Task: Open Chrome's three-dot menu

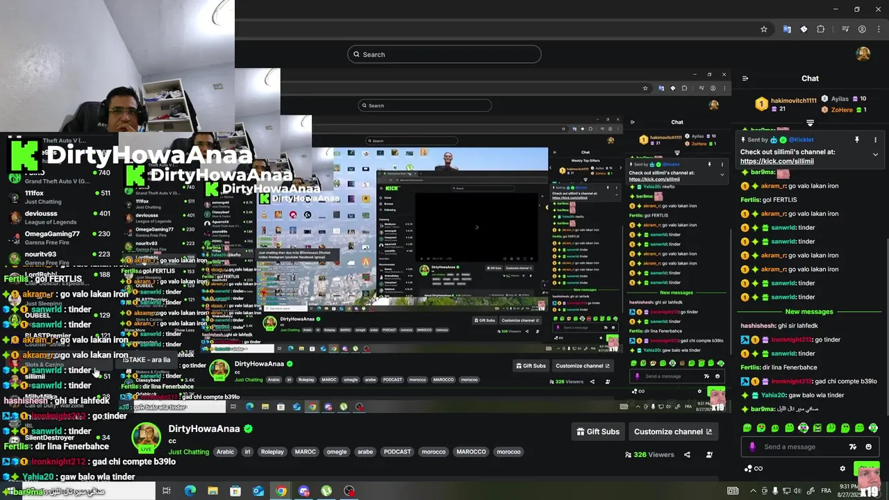Action: pos(878,29)
